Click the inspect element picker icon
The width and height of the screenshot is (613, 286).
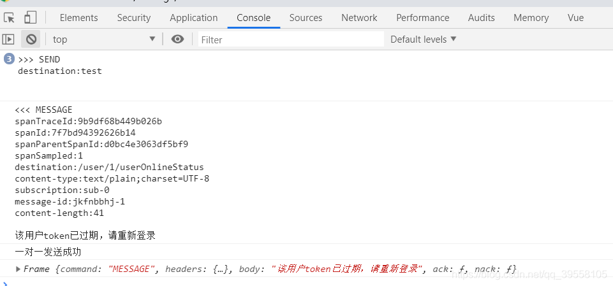coord(10,18)
